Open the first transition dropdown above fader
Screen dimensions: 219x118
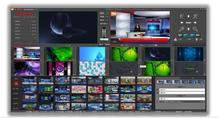pyautogui.click(x=104, y=13)
